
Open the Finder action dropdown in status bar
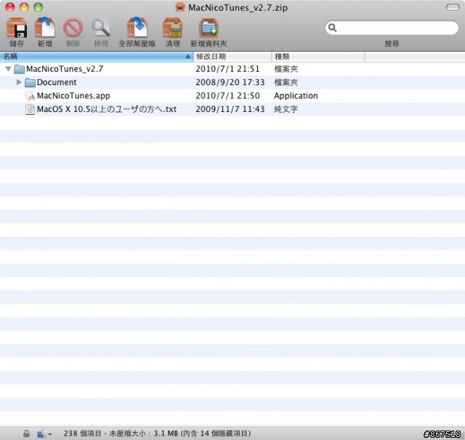pos(44,433)
